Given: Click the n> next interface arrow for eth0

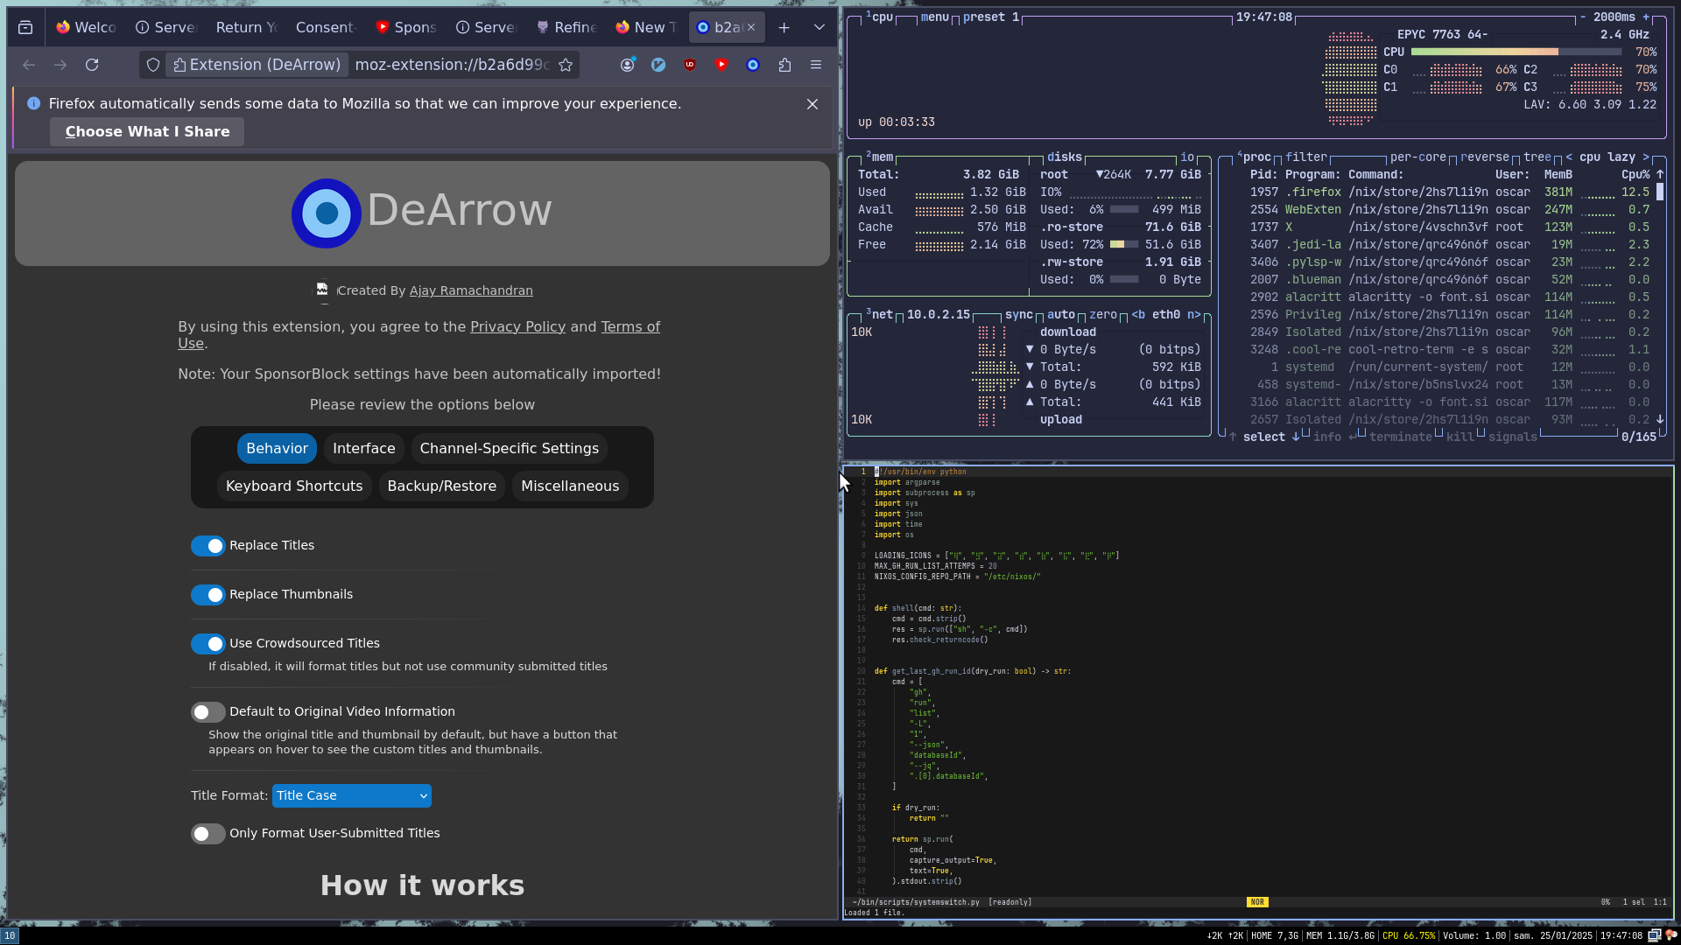Looking at the screenshot, I should [1194, 315].
